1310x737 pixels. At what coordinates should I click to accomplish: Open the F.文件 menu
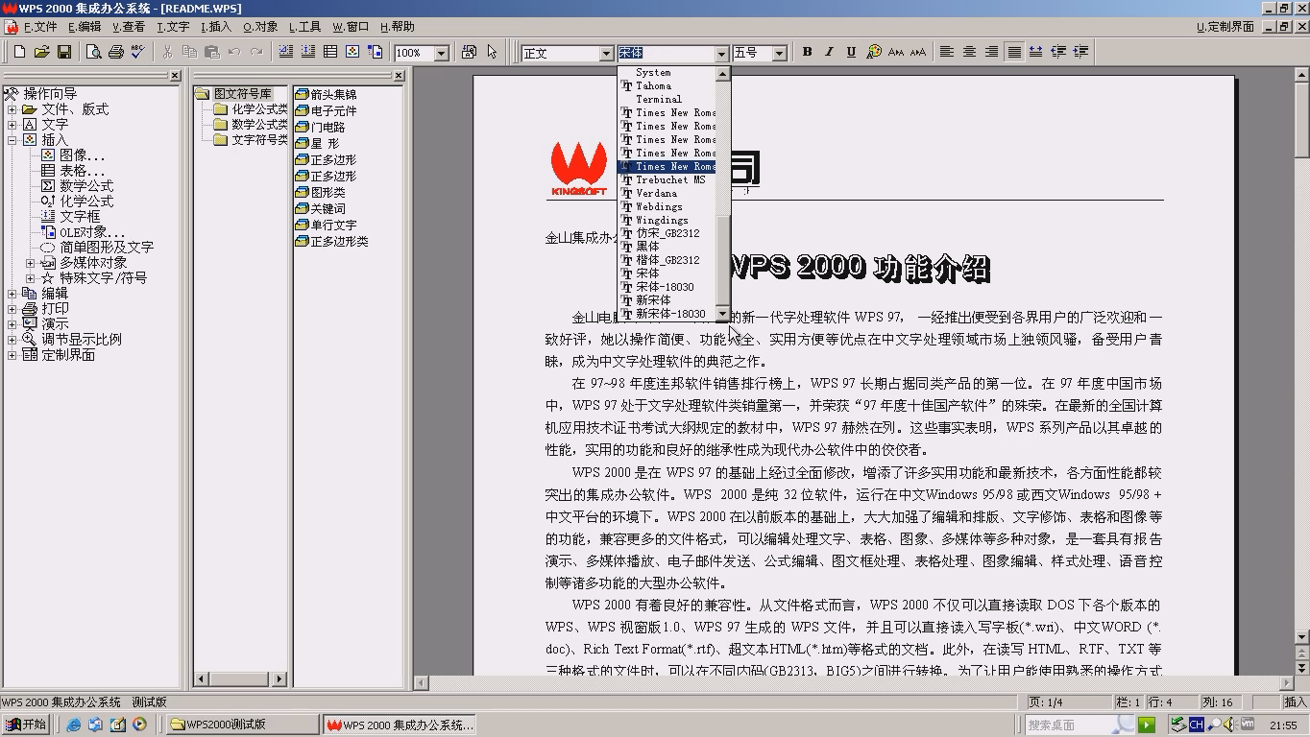[40, 27]
